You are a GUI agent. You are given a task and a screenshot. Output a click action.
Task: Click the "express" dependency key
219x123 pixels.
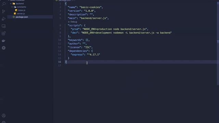[77, 55]
